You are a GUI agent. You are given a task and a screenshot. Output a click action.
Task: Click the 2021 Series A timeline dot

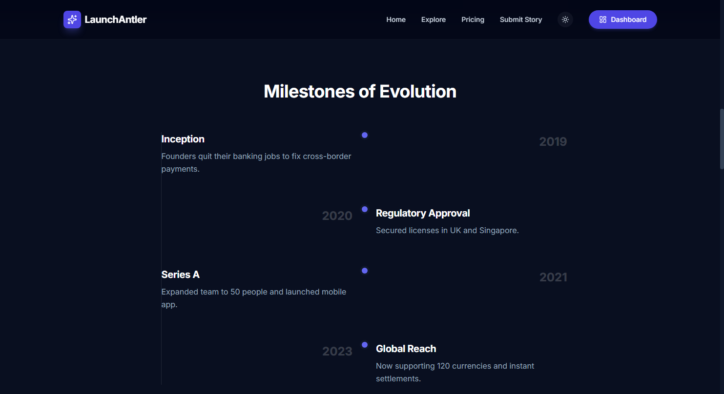(x=365, y=271)
